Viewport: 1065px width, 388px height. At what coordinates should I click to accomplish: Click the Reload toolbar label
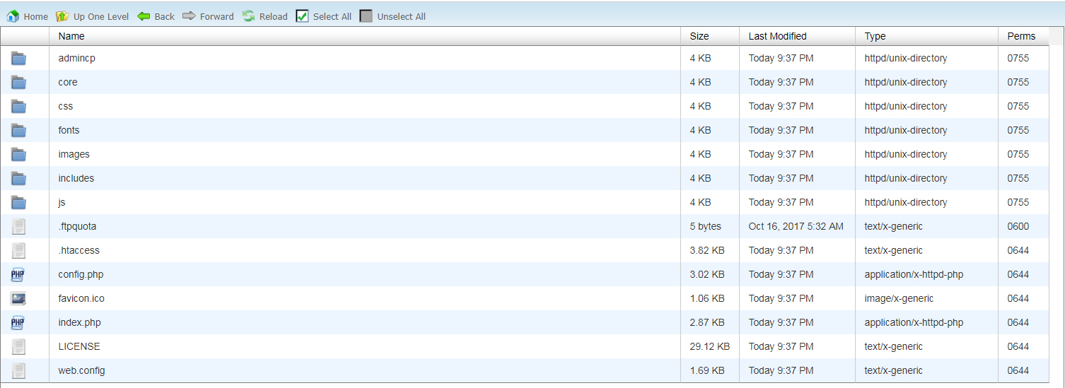274,16
